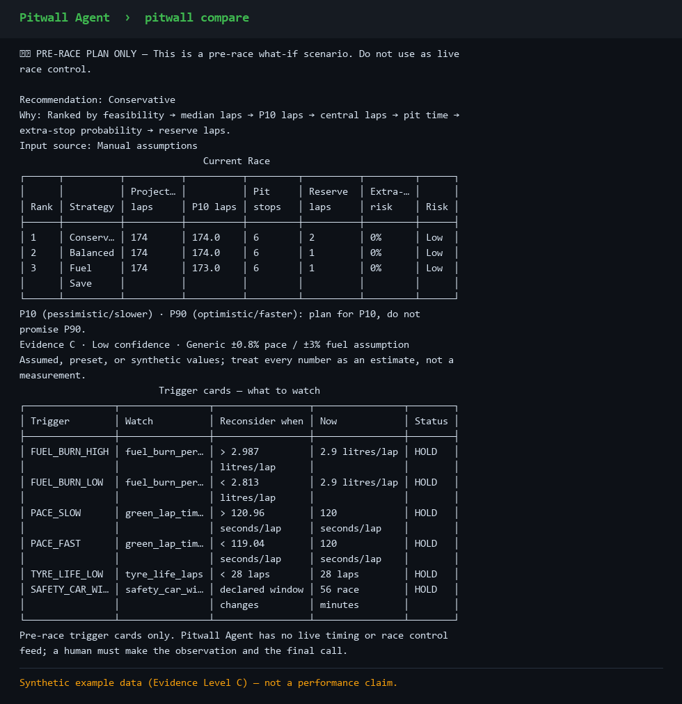Click the 'Status' column header

coord(431,421)
